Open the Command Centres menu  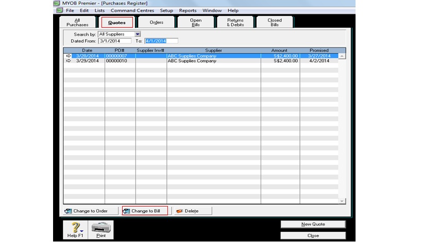(132, 10)
